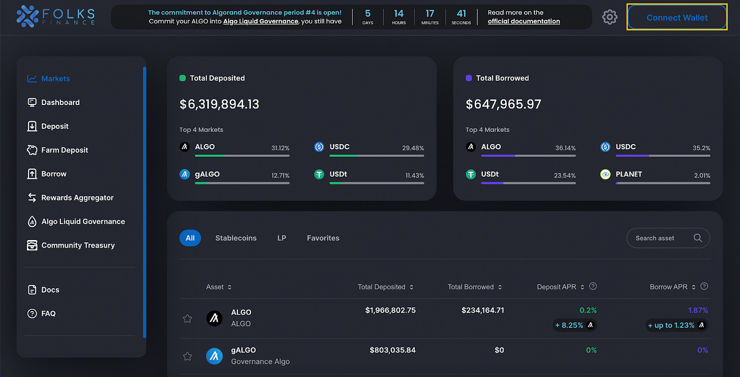Follow the official documentation link
This screenshot has width=740, height=377.
[524, 21]
